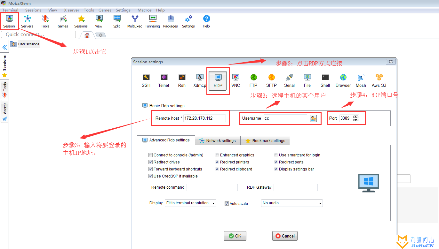Select the SSH session type
This screenshot has height=249, width=439.
(x=146, y=80)
